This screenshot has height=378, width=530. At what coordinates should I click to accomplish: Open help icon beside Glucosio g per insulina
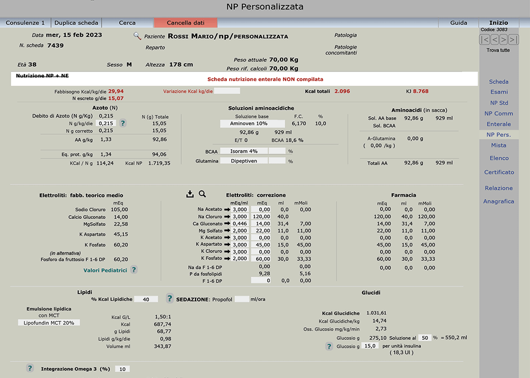[x=329, y=346]
